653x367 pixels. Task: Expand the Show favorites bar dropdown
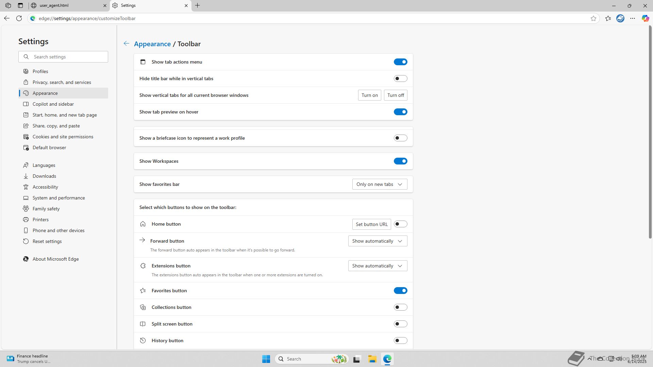click(x=380, y=184)
